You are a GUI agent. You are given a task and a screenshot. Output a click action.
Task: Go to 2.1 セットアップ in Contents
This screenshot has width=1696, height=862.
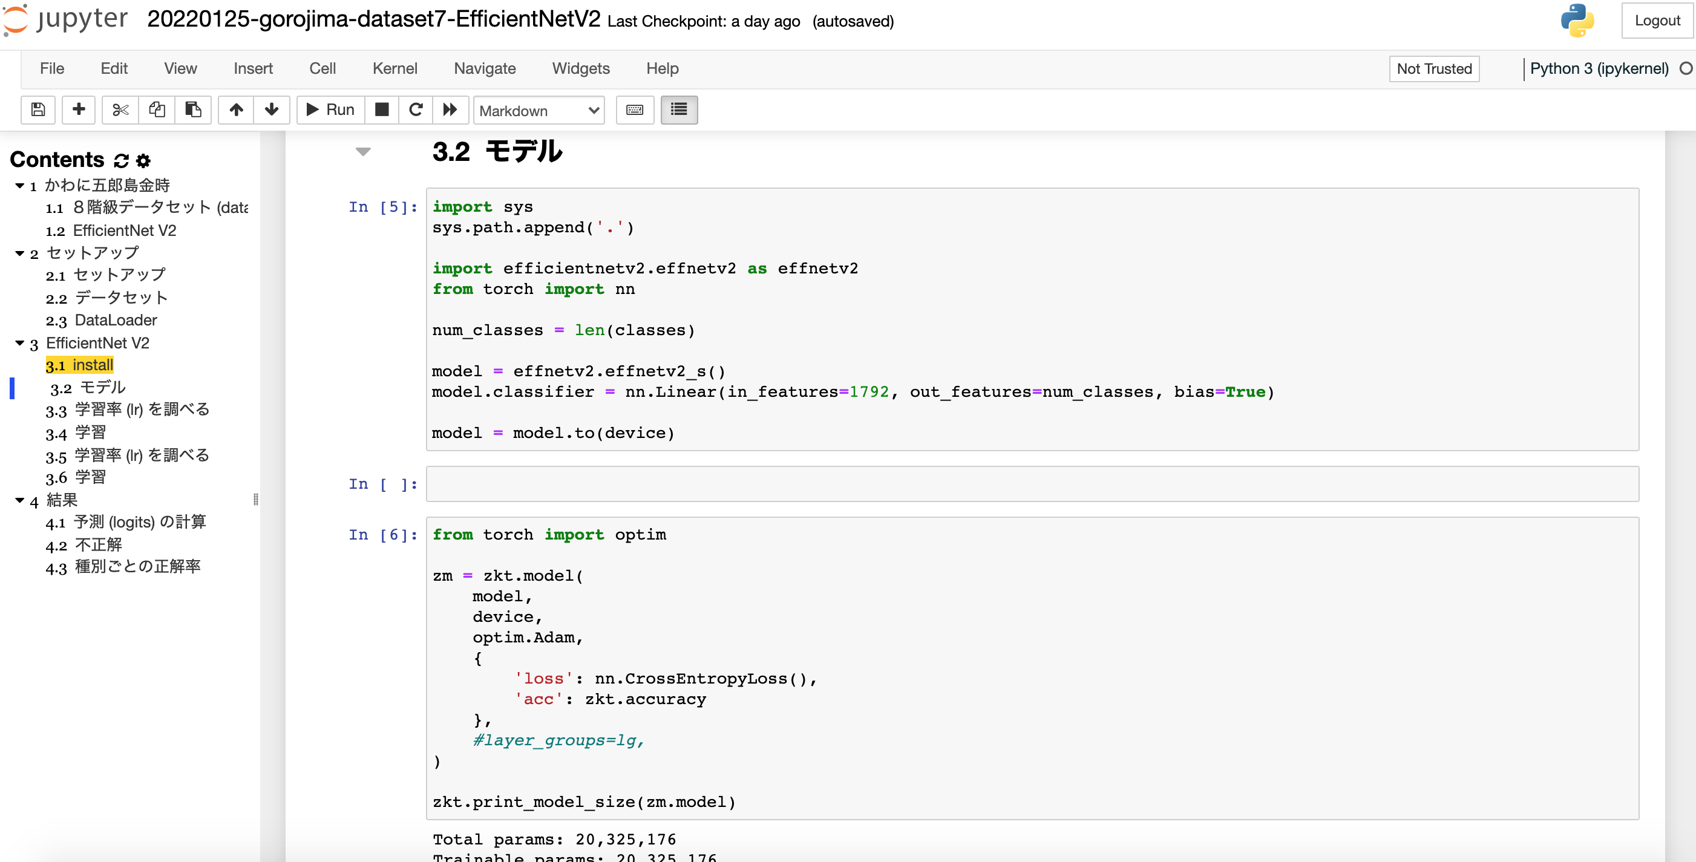[105, 275]
